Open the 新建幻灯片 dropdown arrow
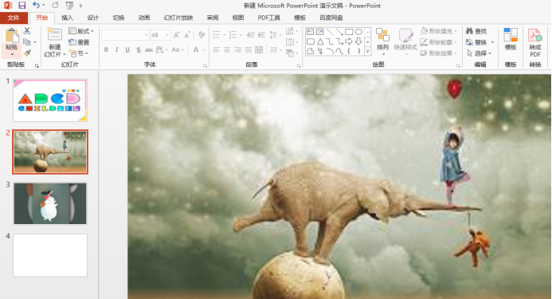This screenshot has height=299, width=552. pyautogui.click(x=64, y=54)
